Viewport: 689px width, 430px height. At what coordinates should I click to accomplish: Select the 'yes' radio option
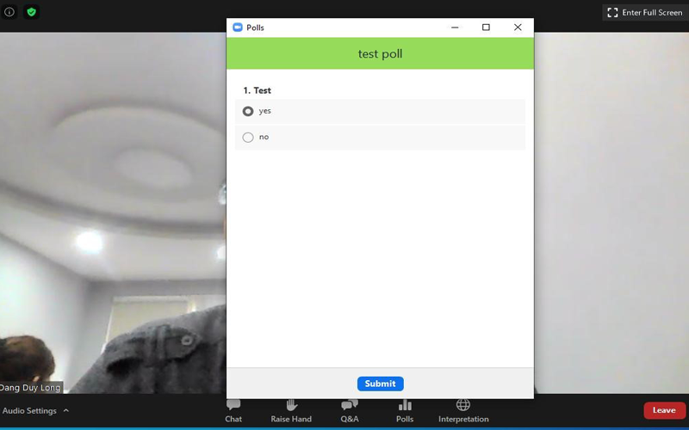(248, 112)
